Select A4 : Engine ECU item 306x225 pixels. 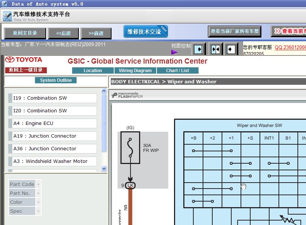53,123
